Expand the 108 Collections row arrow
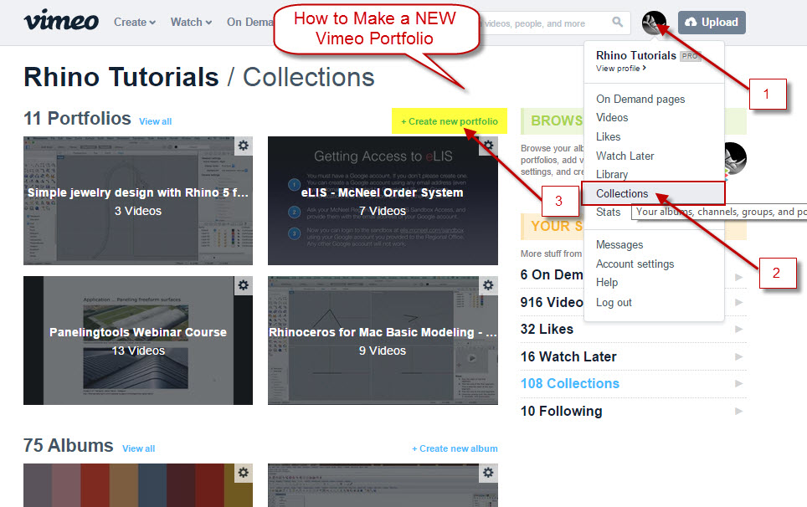The image size is (807, 507). 738,383
